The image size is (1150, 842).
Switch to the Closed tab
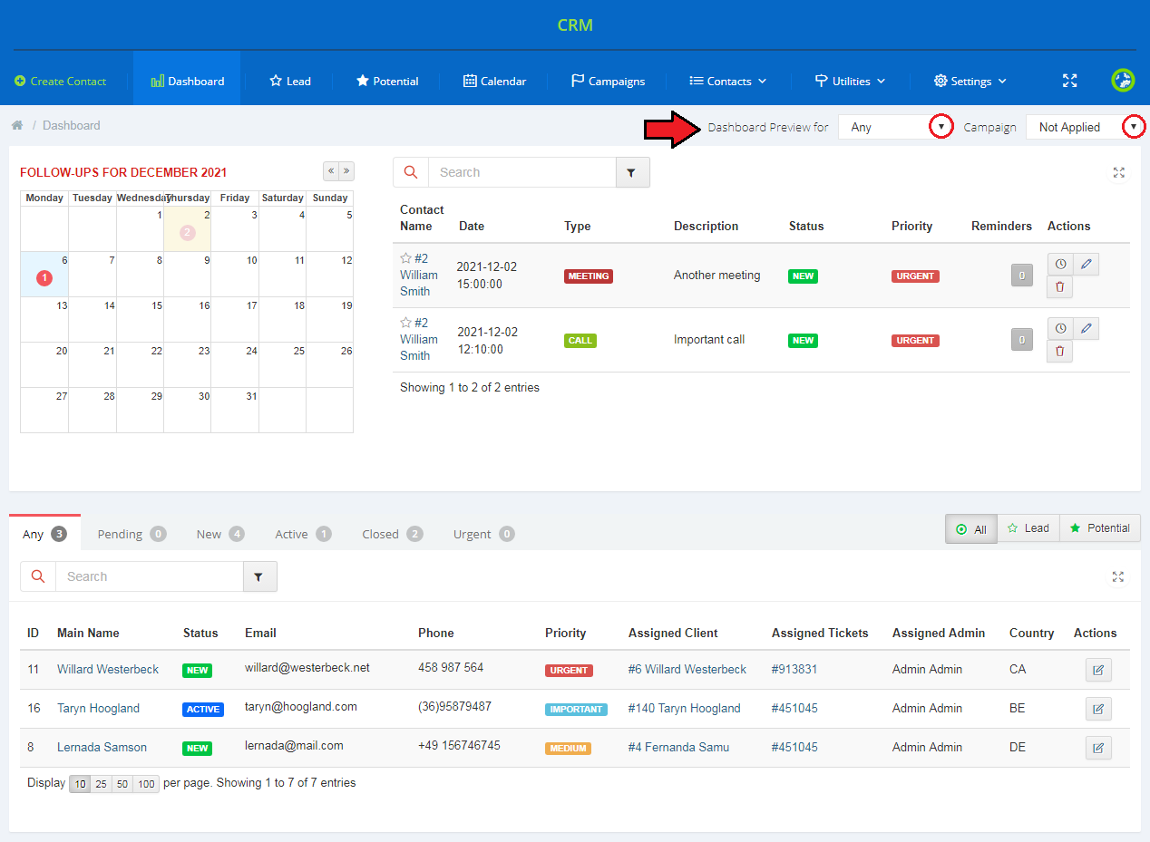(392, 534)
